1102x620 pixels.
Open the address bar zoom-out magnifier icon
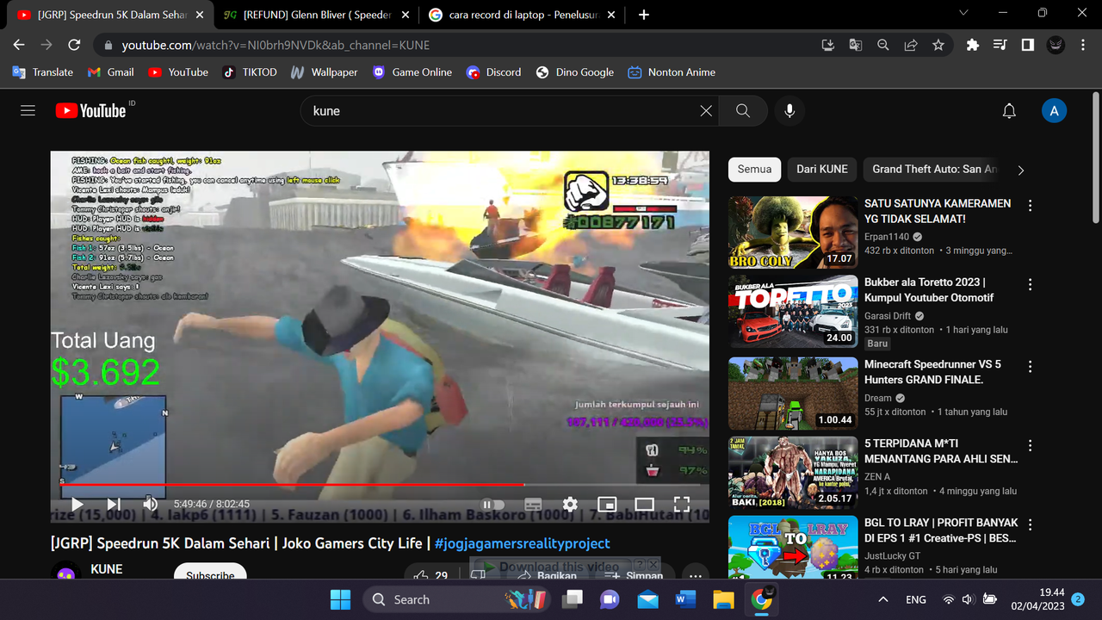883,45
